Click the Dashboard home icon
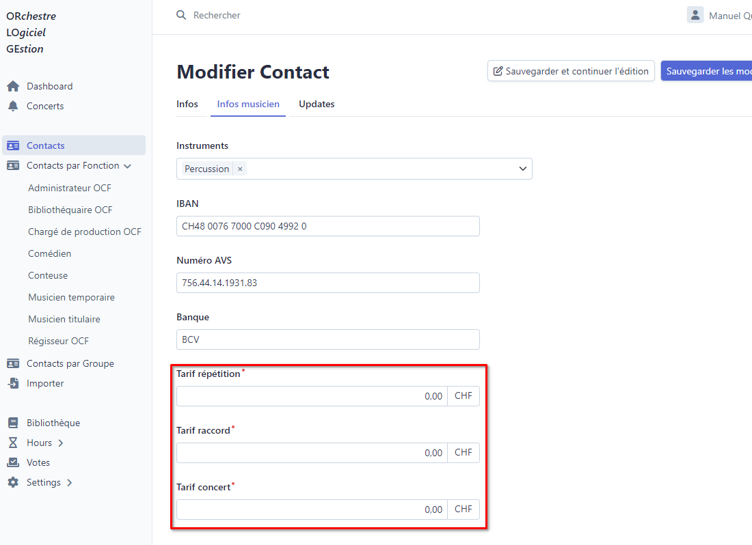Viewport: 752px width, 545px height. click(x=13, y=86)
